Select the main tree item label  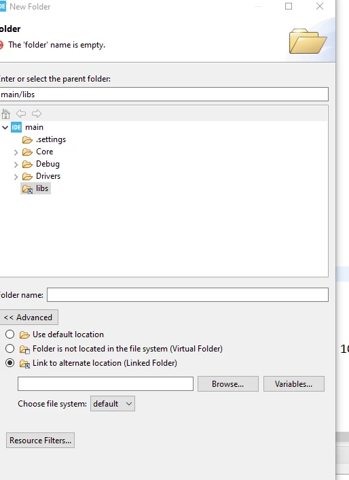[34, 127]
